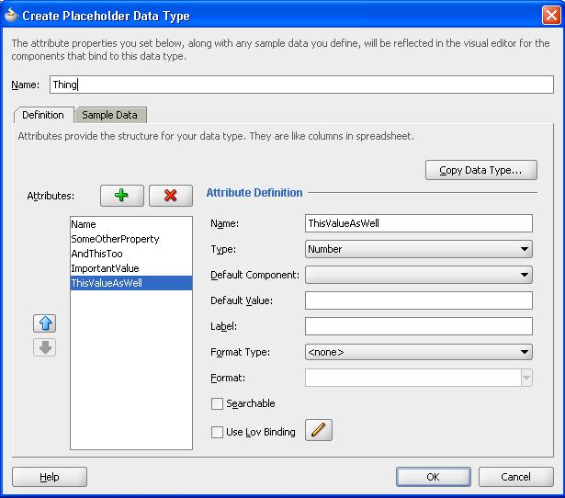Click the Copy Data Type button
565x498 pixels.
pos(480,170)
